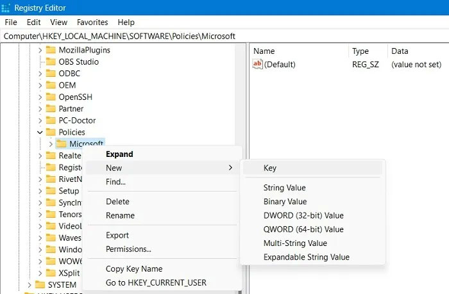This screenshot has width=449, height=294.
Task: Expand the SYSTEM hive chevron
Action: (29, 284)
